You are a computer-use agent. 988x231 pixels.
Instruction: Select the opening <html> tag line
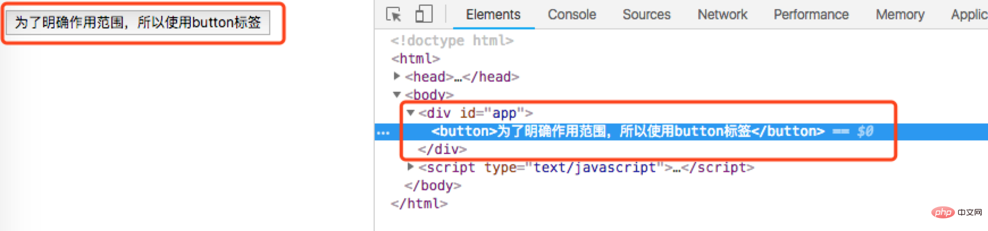pos(415,59)
